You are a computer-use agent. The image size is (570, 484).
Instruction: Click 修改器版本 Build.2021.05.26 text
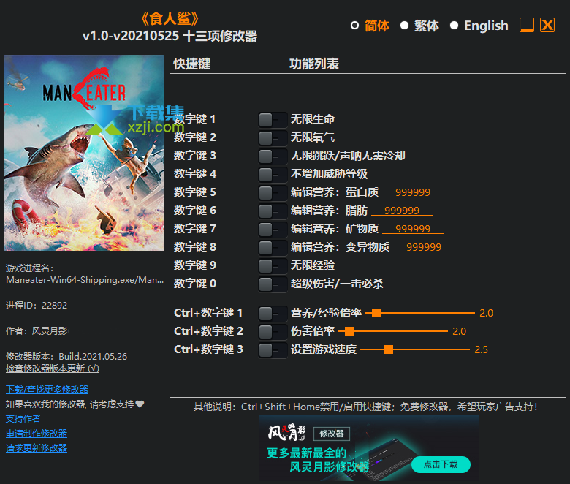point(66,356)
